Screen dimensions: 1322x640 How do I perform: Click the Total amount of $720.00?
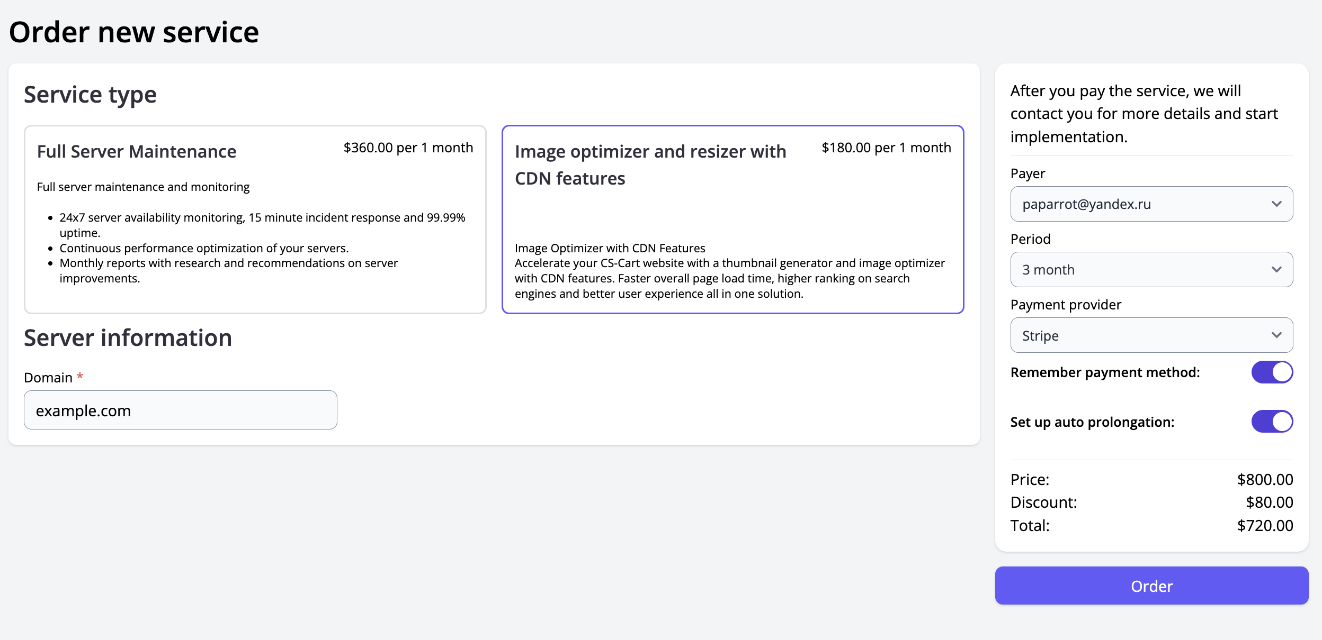(x=1265, y=525)
